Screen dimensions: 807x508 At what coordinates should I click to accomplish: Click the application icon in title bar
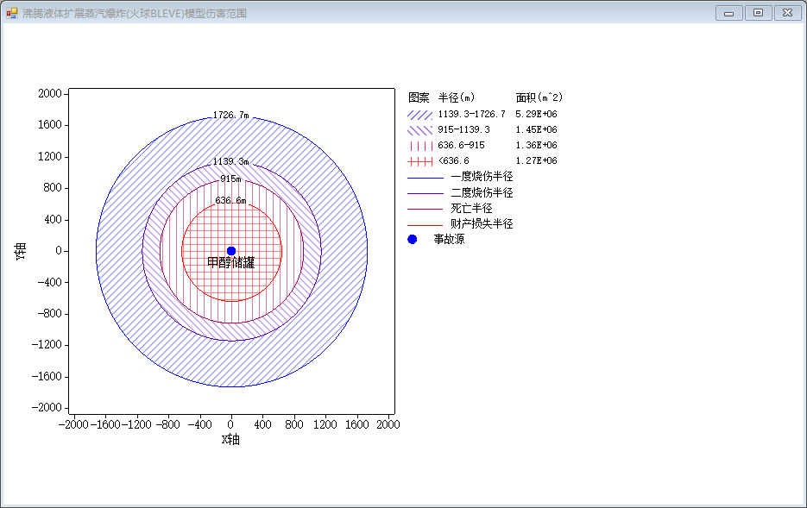coord(12,13)
